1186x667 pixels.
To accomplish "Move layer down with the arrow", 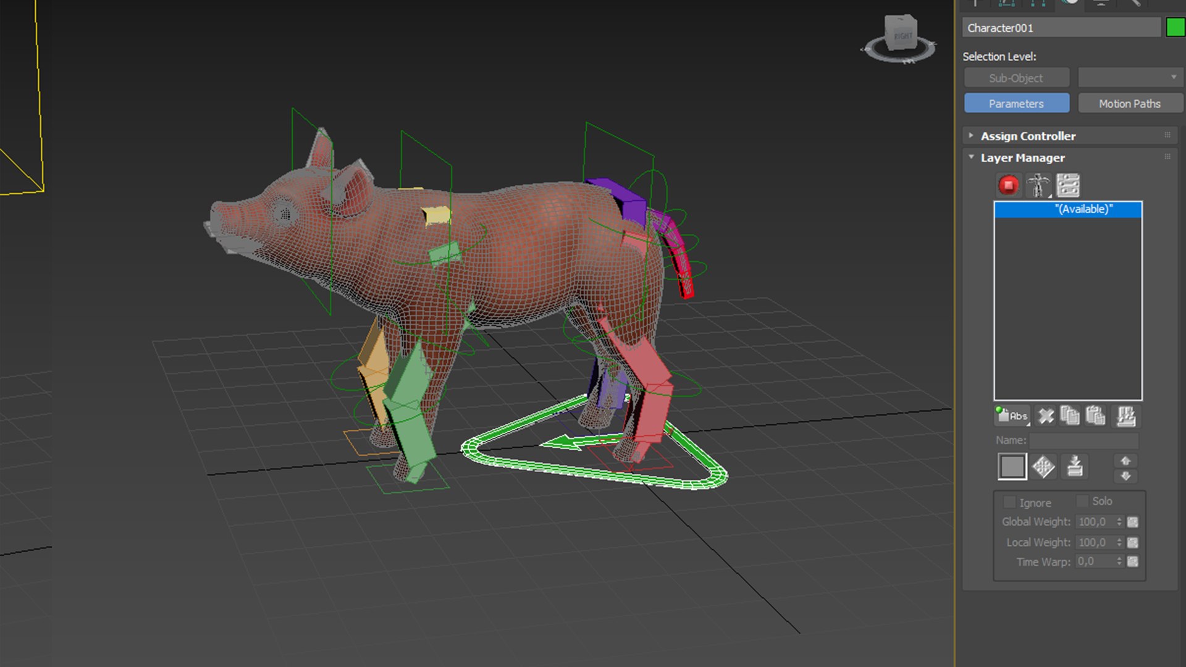I will click(x=1125, y=476).
